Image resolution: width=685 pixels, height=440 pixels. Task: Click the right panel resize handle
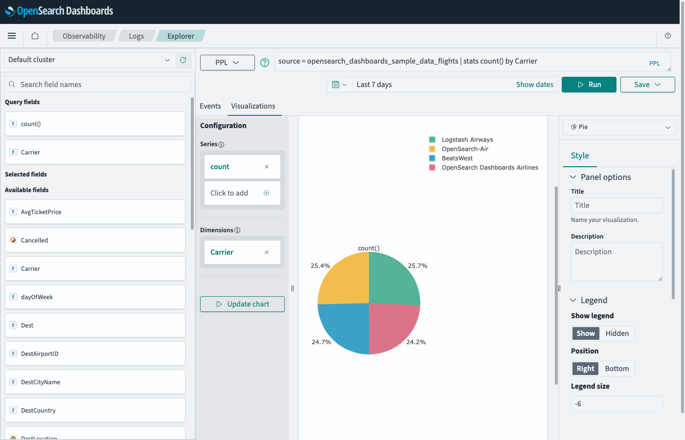point(559,288)
